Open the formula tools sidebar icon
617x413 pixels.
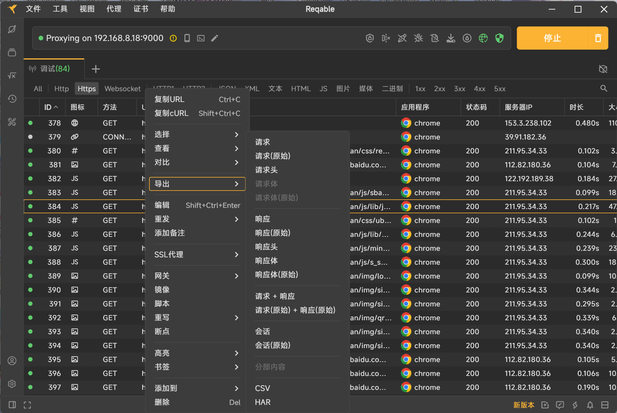12,75
